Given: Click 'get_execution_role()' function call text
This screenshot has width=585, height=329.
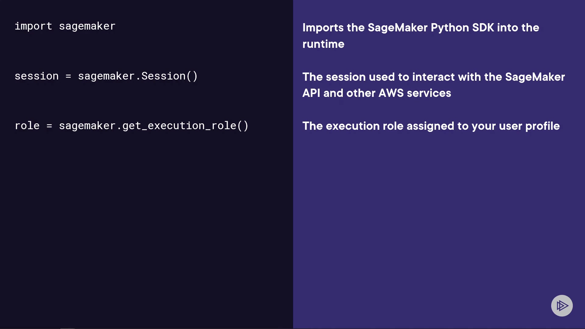Looking at the screenshot, I should (185, 126).
